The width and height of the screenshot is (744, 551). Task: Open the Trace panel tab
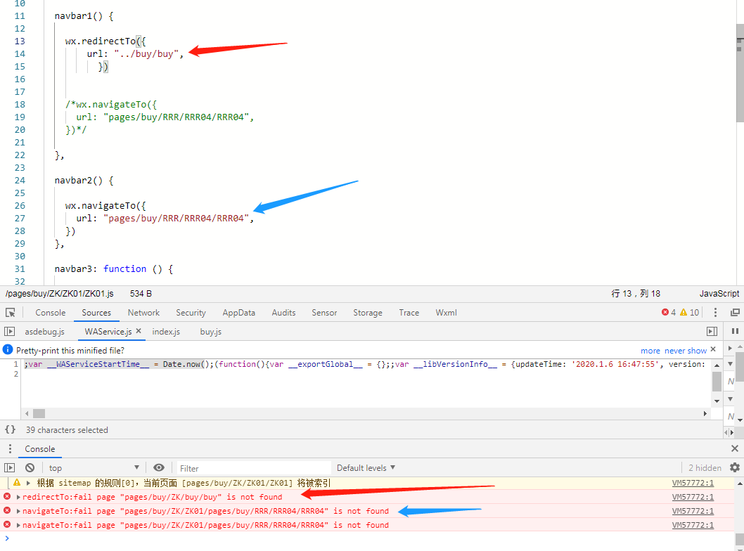[x=409, y=313]
